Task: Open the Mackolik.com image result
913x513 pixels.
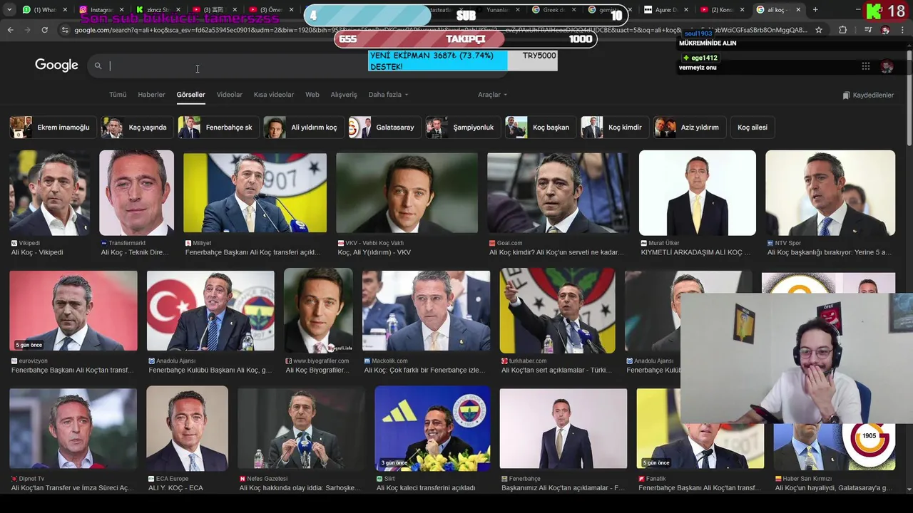Action: coord(426,311)
